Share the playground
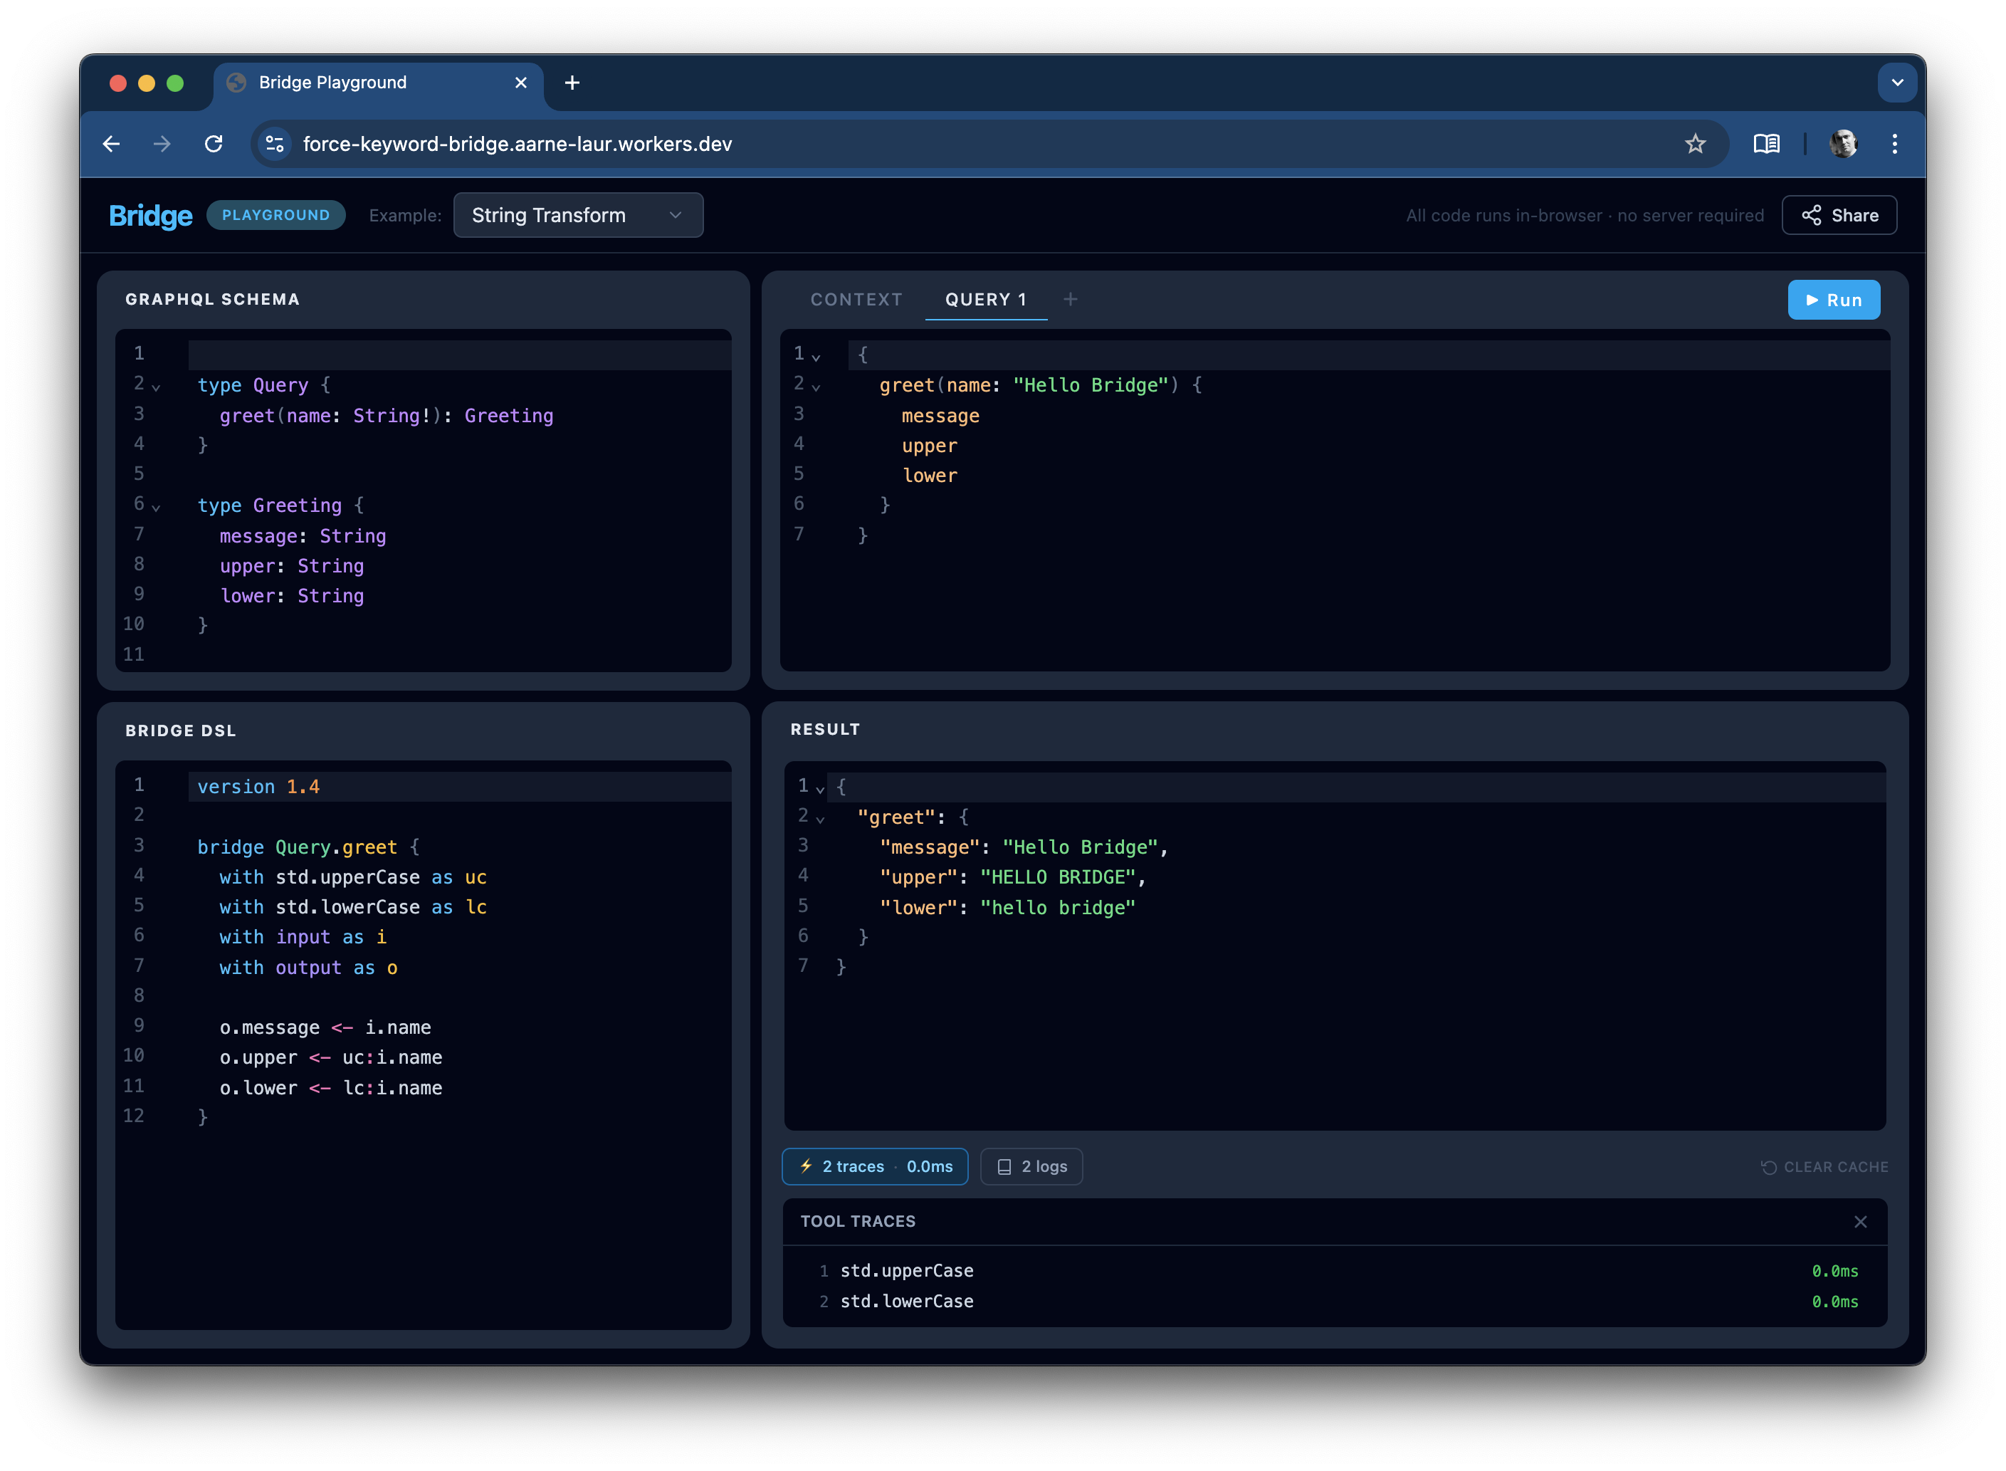 (1839, 214)
